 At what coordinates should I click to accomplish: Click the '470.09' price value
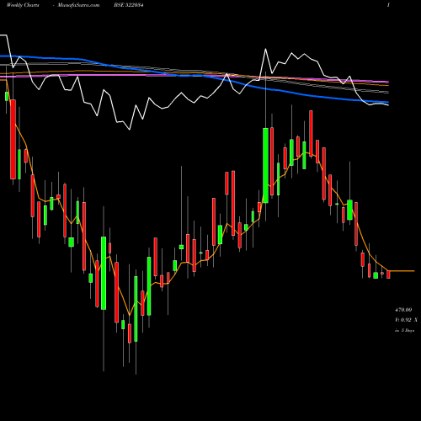pyautogui.click(x=403, y=310)
